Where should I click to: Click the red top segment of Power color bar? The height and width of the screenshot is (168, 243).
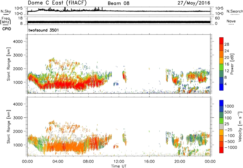click(x=221, y=41)
